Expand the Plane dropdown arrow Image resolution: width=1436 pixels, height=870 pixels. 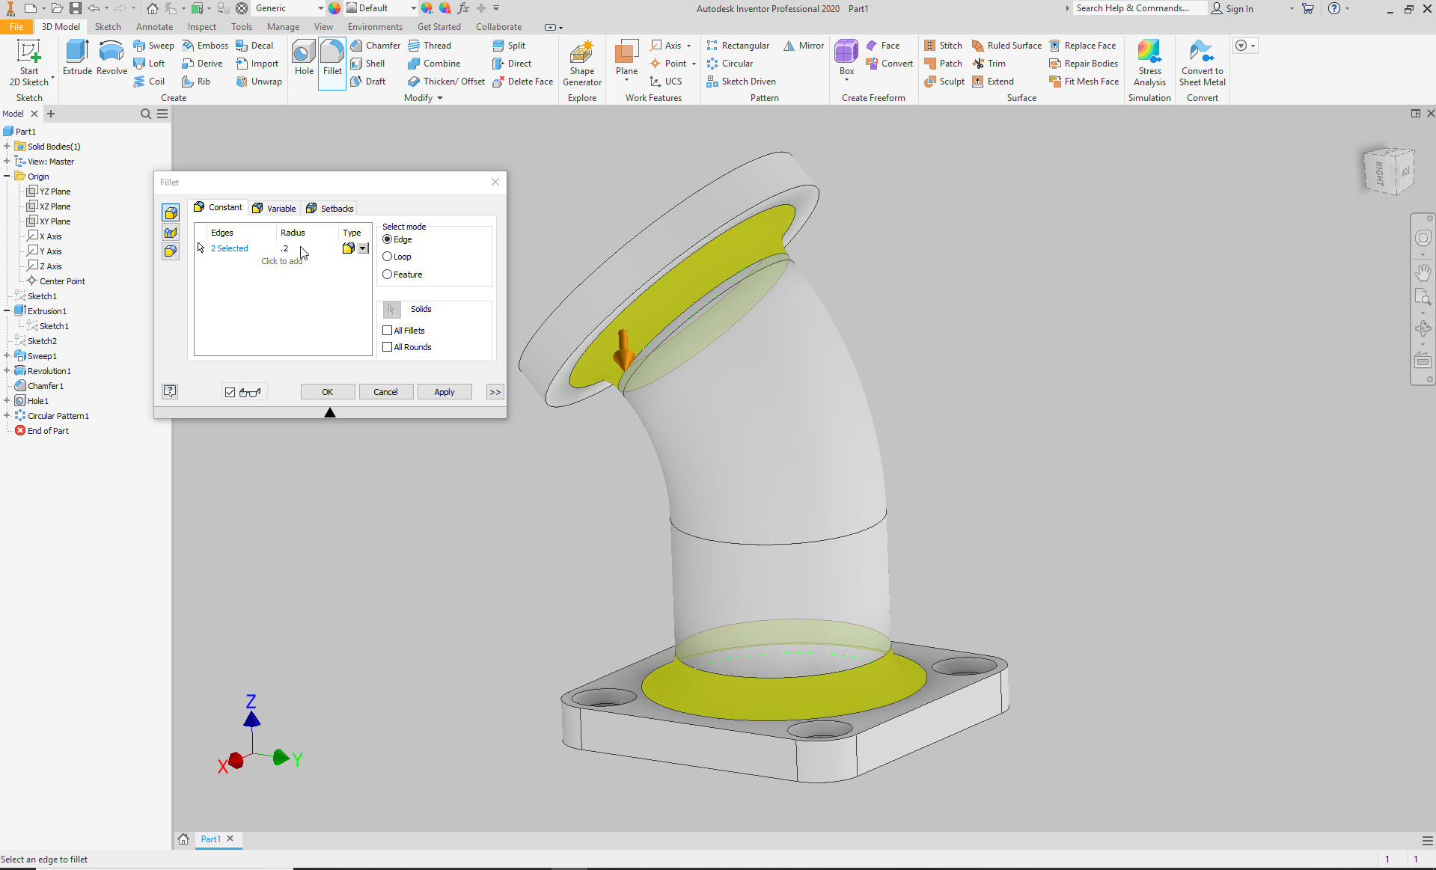click(626, 80)
